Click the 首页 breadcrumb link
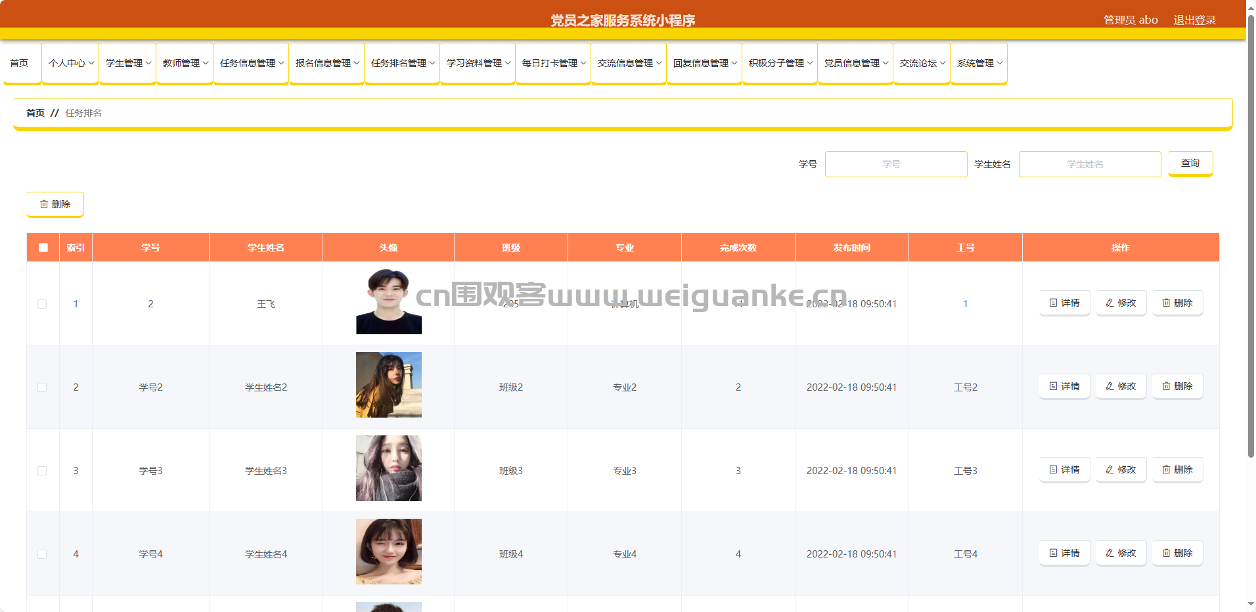The width and height of the screenshot is (1256, 612). (x=35, y=113)
